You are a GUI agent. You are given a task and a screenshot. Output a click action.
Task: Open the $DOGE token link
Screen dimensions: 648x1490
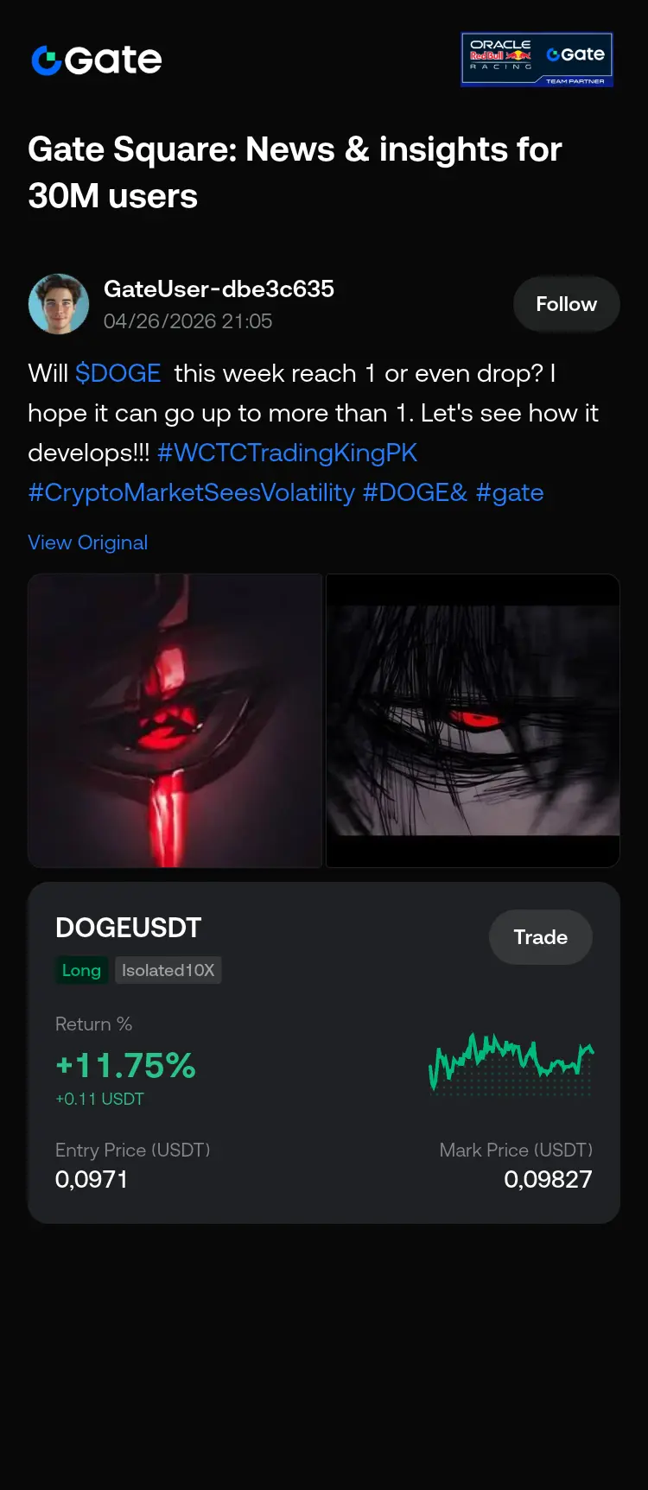(x=118, y=373)
